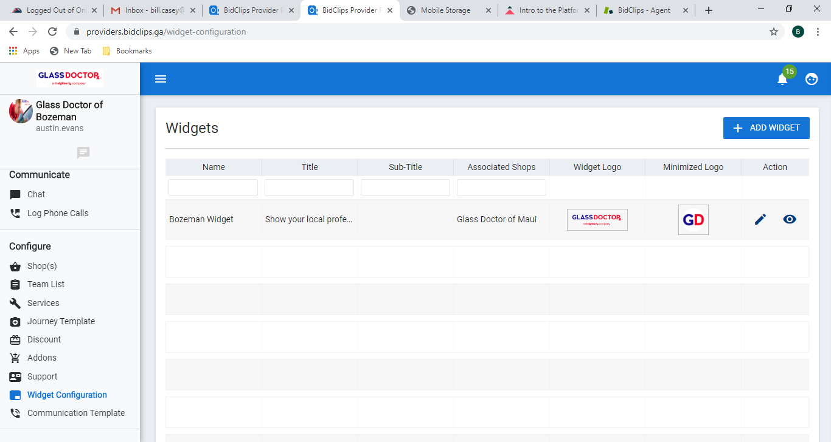Click Bozeman Widget name cell
The width and height of the screenshot is (831, 442).
click(x=201, y=220)
